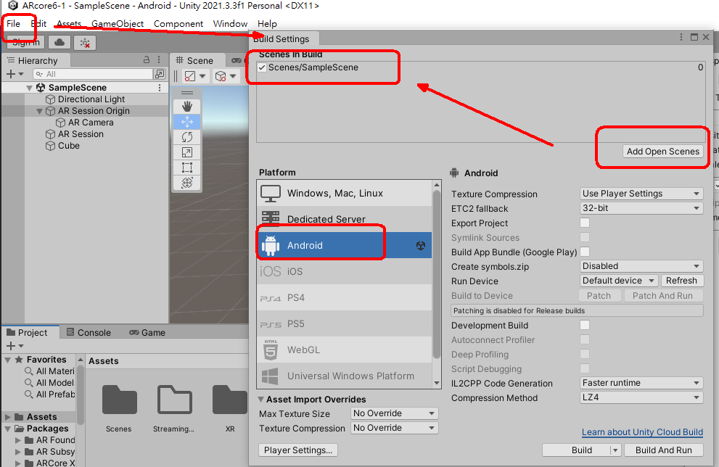Open the SampleScene context menu dots
719x467 pixels.
[159, 88]
